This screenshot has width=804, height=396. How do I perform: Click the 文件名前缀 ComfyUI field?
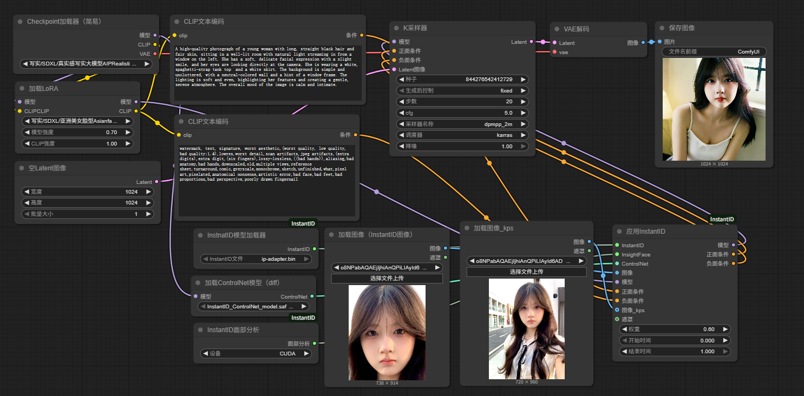714,52
